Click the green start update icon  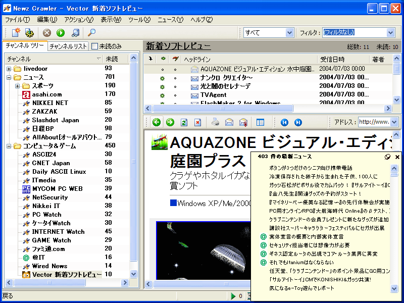[x=61, y=33]
